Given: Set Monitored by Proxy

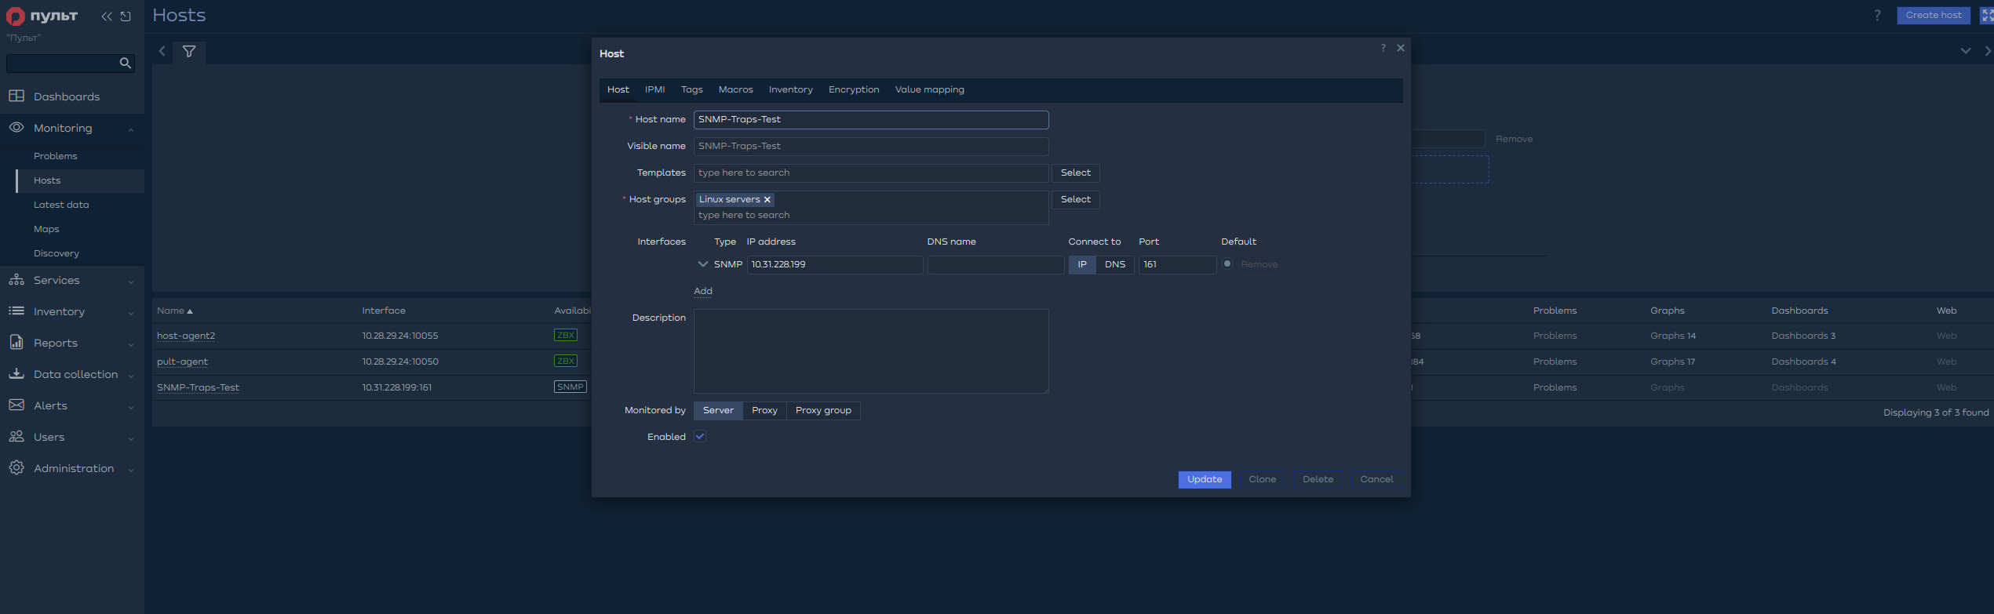Looking at the screenshot, I should tap(764, 410).
